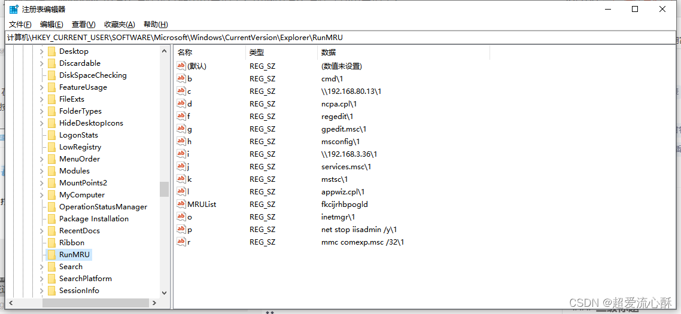Click the string icon of value p
This screenshot has height=314, width=681.
181,229
